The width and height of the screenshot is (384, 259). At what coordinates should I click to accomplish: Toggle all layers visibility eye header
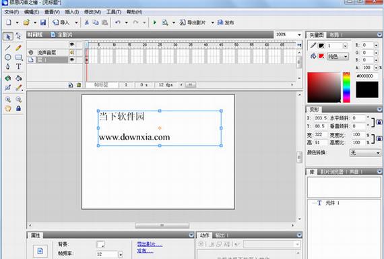(x=72, y=45)
